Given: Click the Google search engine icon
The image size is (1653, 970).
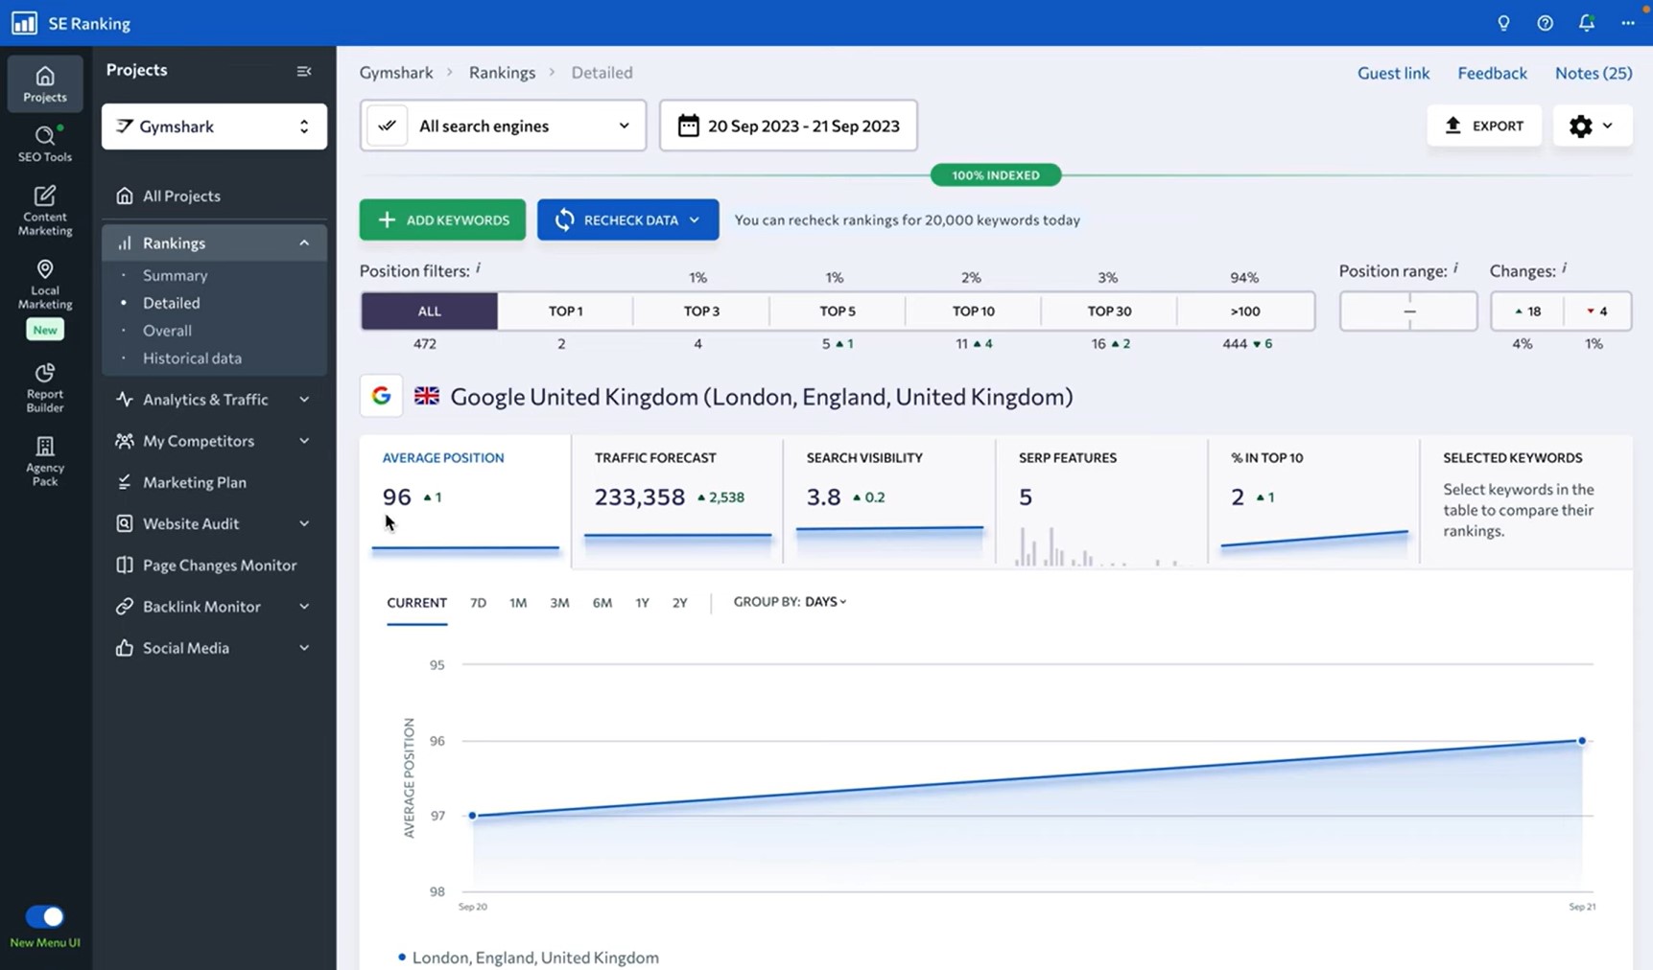Looking at the screenshot, I should 381,396.
